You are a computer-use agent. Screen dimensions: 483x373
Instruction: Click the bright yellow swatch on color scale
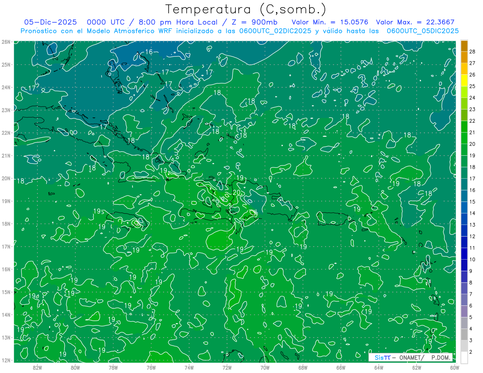click(464, 80)
